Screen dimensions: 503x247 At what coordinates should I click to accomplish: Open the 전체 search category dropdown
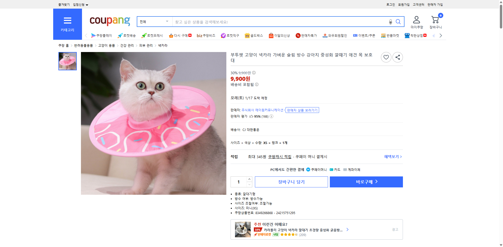coord(154,22)
